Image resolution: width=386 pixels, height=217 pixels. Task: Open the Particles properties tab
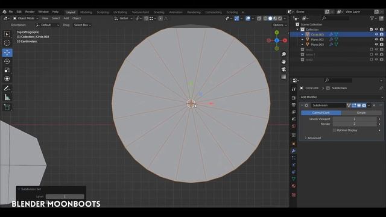[x=294, y=158]
